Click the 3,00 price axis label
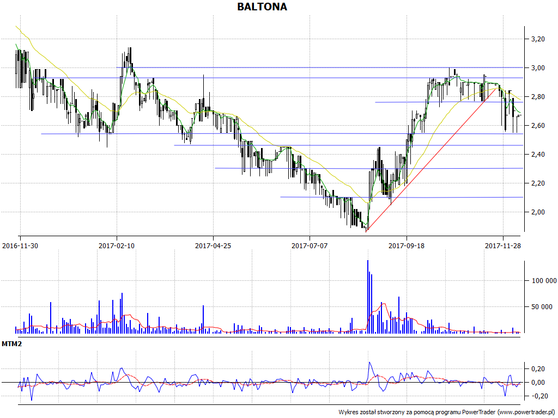The image size is (558, 418). (538, 68)
